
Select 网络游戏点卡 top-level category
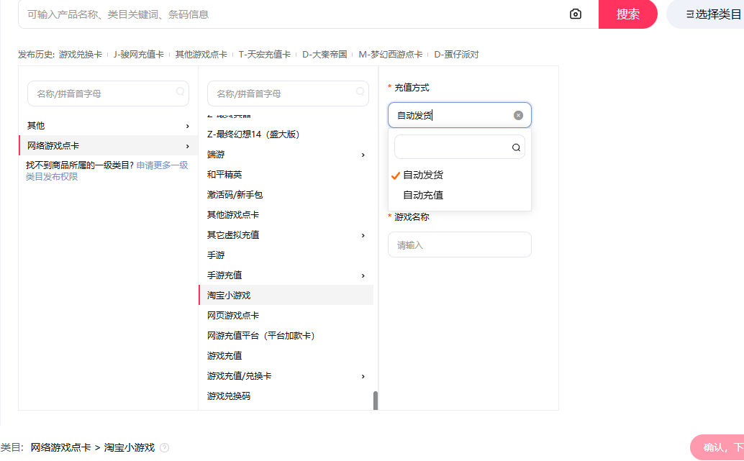(53, 145)
